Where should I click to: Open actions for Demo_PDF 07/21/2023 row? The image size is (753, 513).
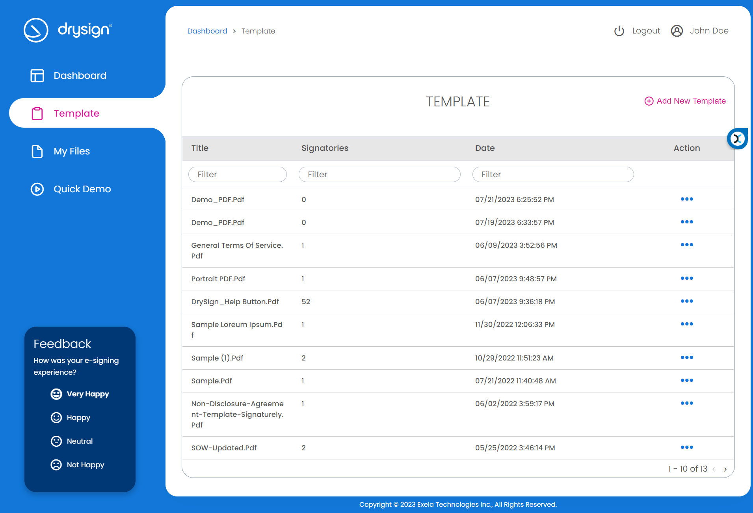click(687, 199)
